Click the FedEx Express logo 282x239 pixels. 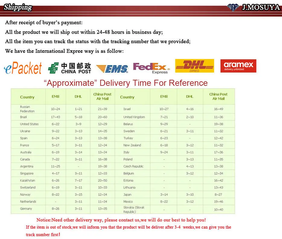click(151, 68)
